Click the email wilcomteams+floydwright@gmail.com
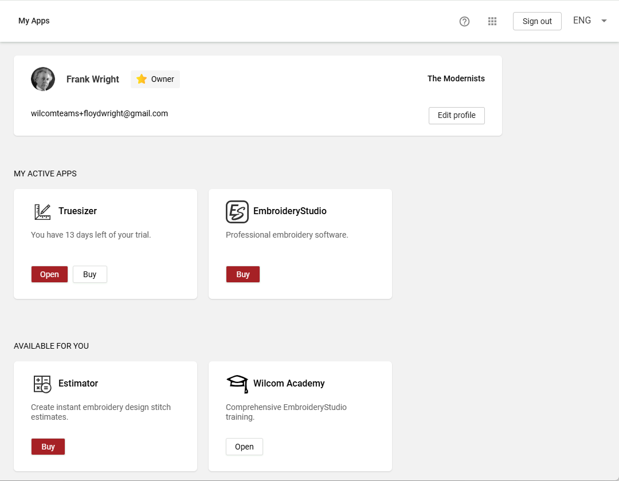 100,113
